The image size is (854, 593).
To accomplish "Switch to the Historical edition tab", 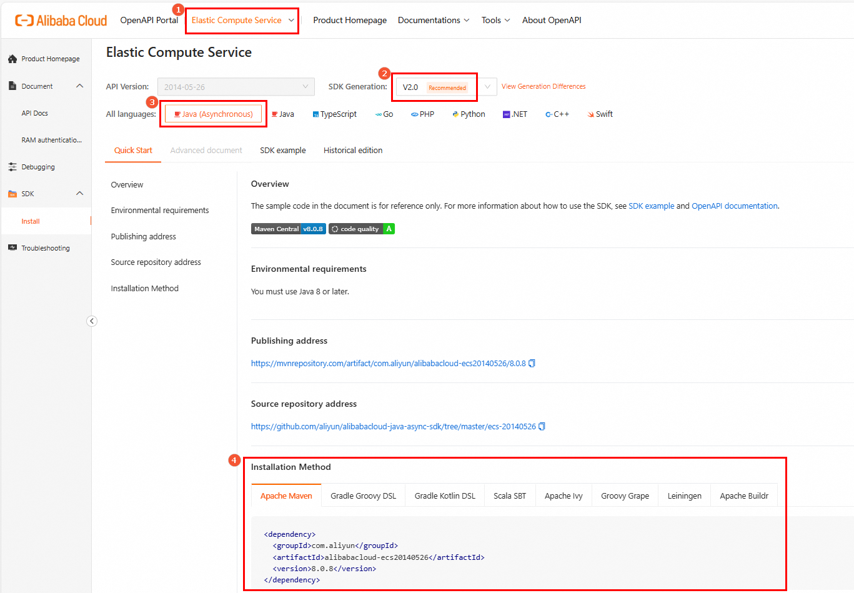I will [353, 151].
